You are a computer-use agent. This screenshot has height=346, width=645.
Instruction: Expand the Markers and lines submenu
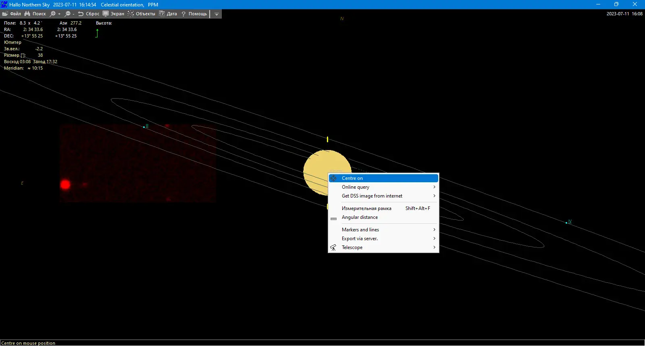pos(383,230)
